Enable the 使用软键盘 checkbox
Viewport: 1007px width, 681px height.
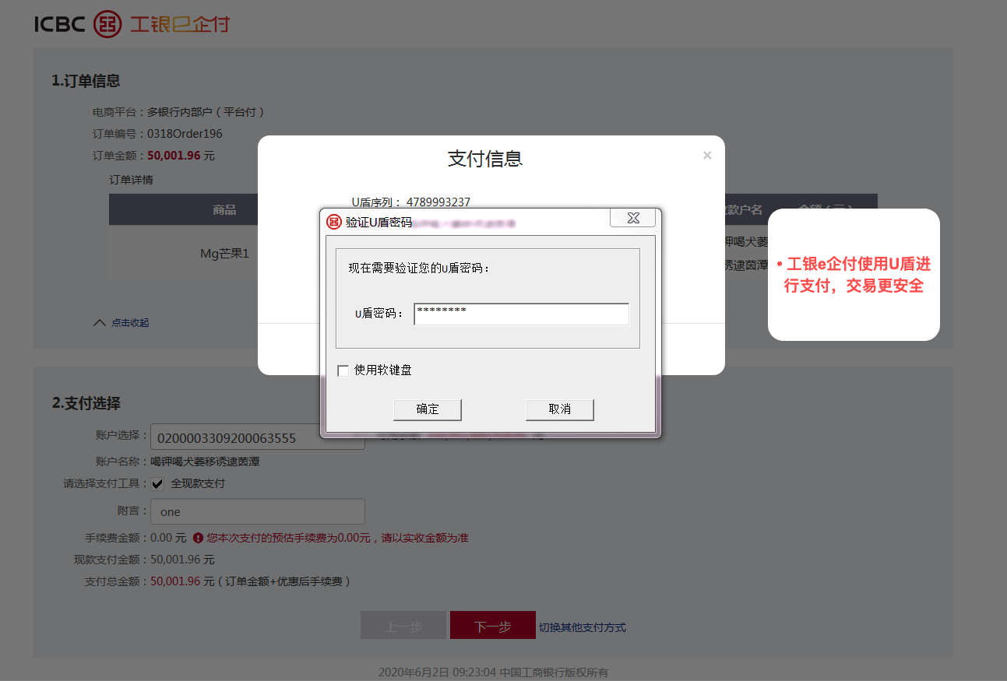343,370
